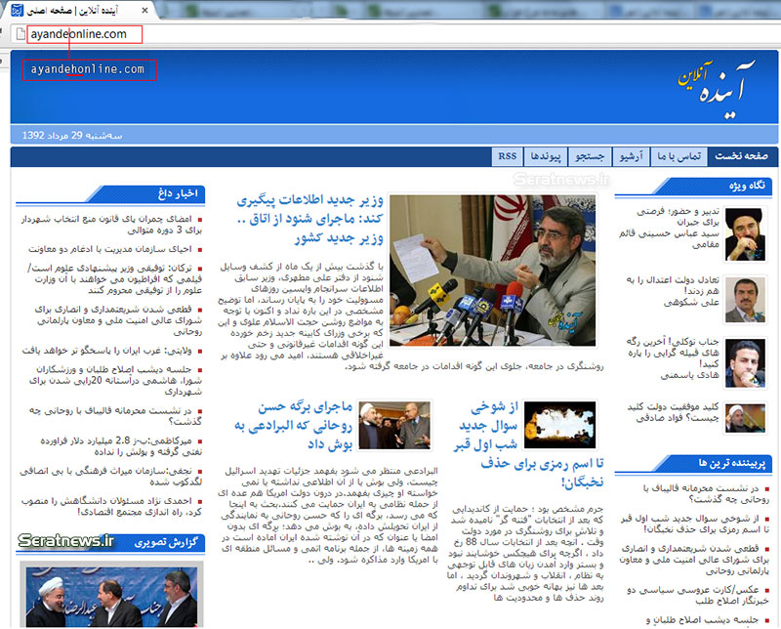The image size is (781, 629).
Task: Open اخبار داغ item قطعی شدن شریعتمداری و انصاری
Action: tap(118, 320)
